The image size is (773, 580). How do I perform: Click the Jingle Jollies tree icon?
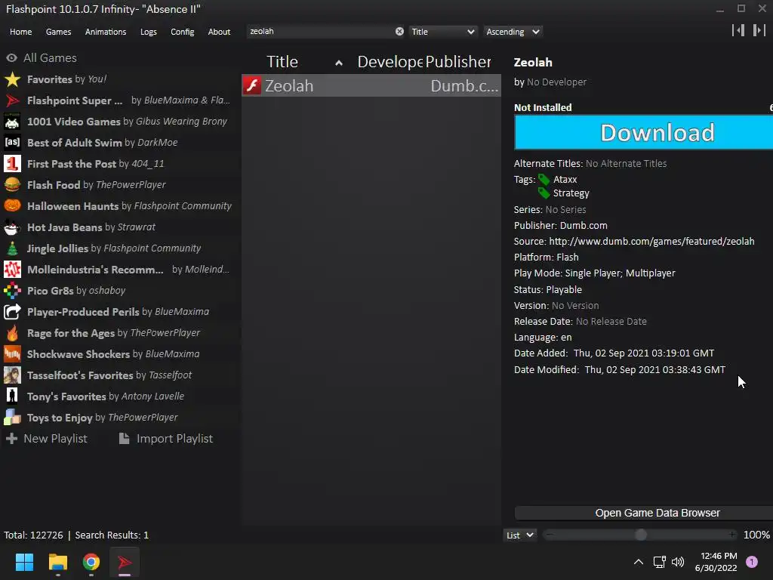pyautogui.click(x=12, y=248)
